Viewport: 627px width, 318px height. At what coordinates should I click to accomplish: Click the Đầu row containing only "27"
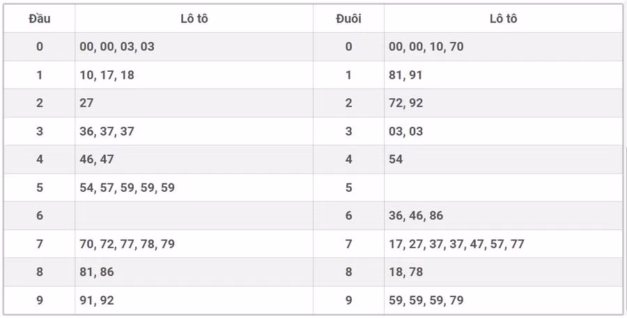[86, 103]
